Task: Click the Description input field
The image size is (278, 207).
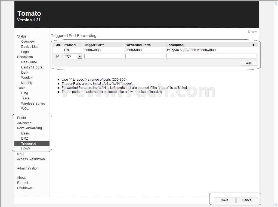Action: 211,56
